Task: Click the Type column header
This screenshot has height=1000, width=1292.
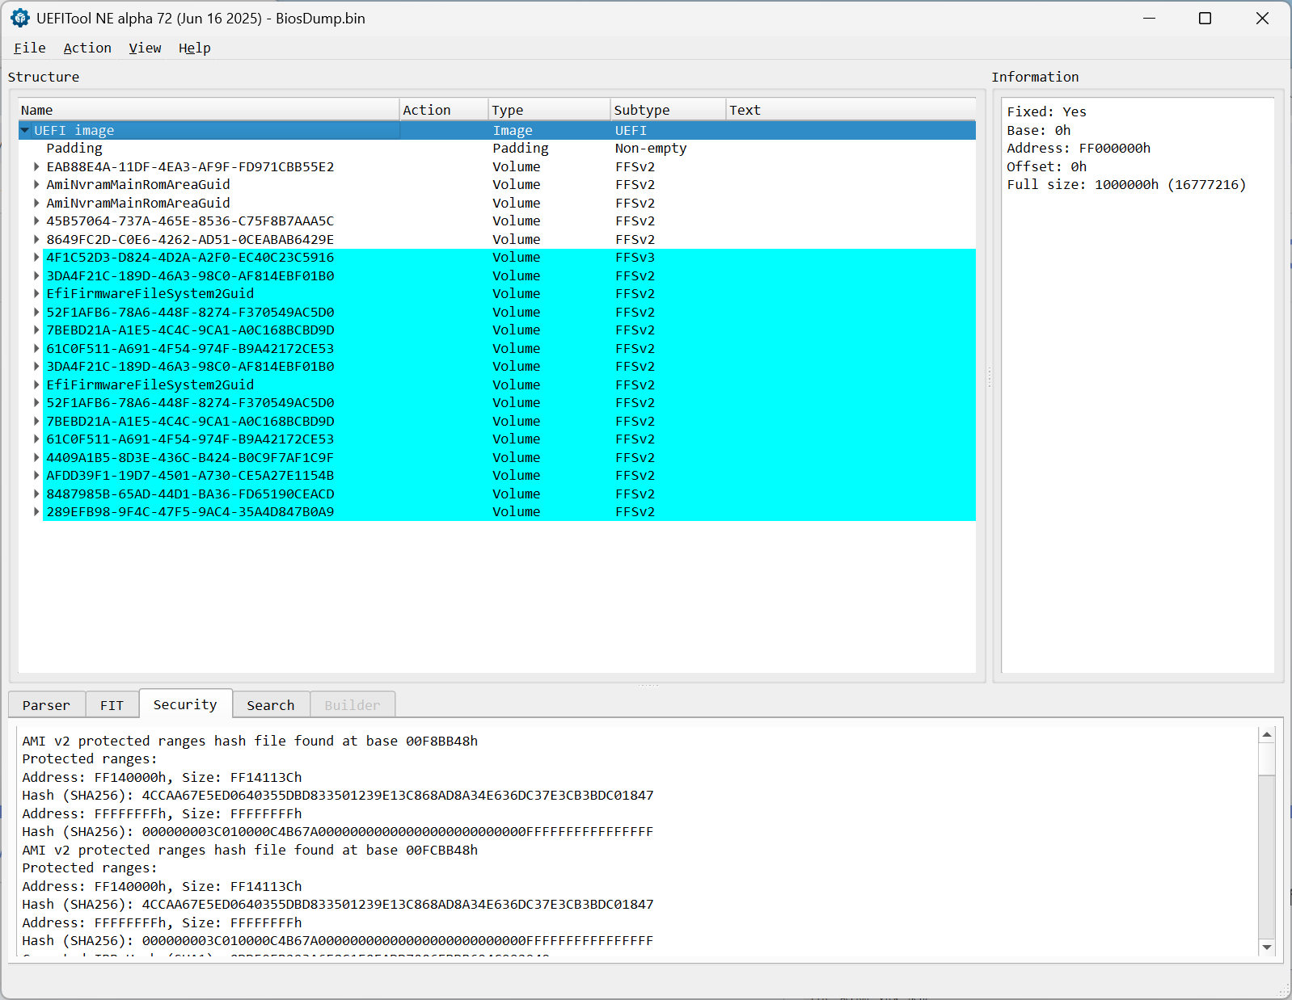Action: click(x=549, y=110)
